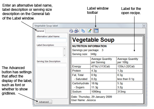Select the General tab
The image size is (154, 109).
click(x=40, y=31)
